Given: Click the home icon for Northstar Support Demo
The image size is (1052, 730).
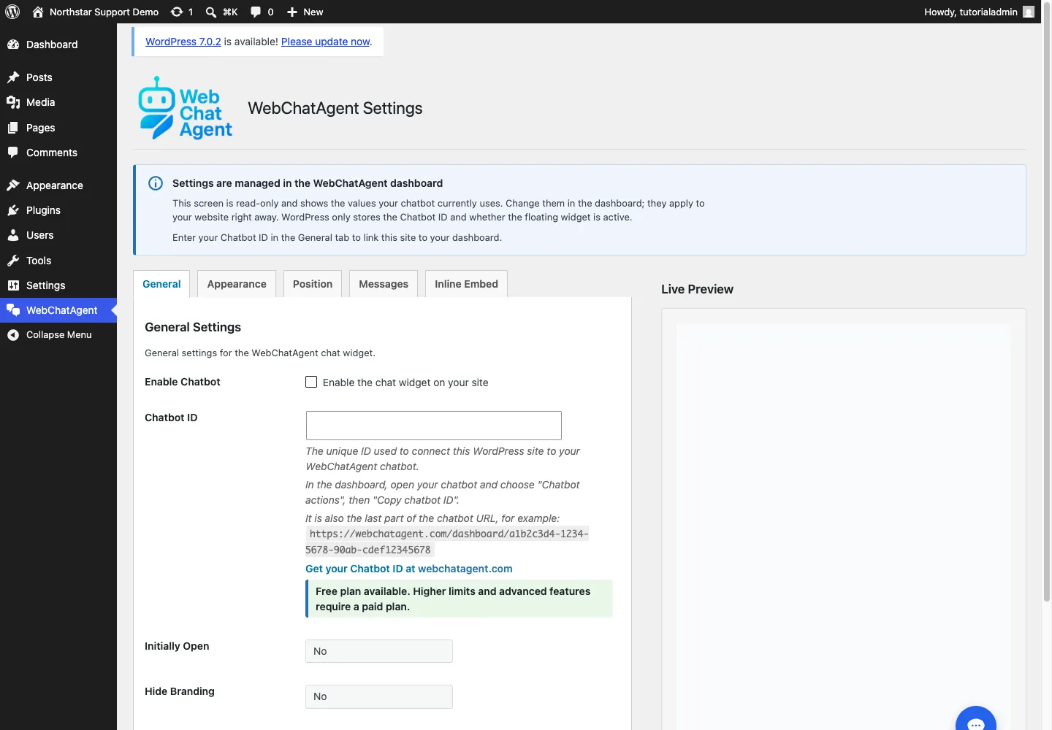Looking at the screenshot, I should 38,12.
